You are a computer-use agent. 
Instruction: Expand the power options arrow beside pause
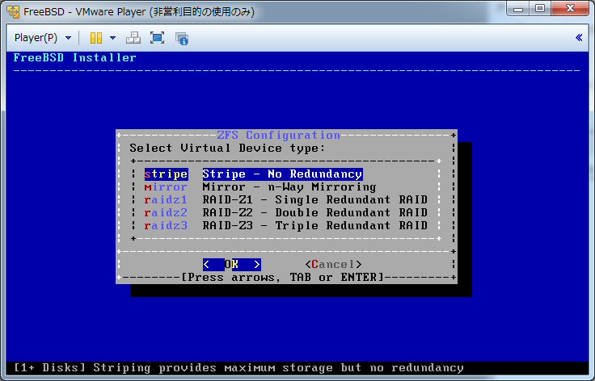(x=112, y=38)
